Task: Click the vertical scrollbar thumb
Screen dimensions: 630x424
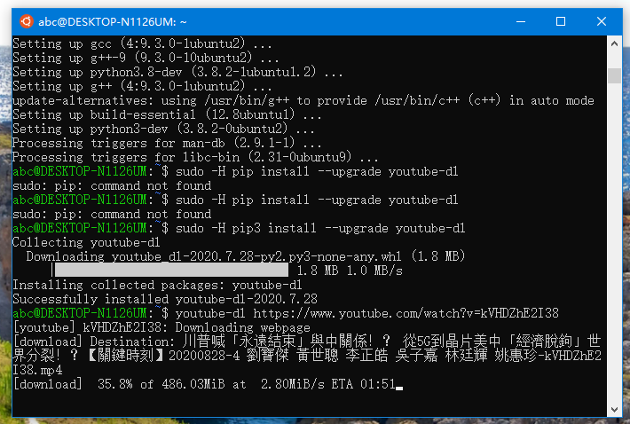Action: (614, 75)
